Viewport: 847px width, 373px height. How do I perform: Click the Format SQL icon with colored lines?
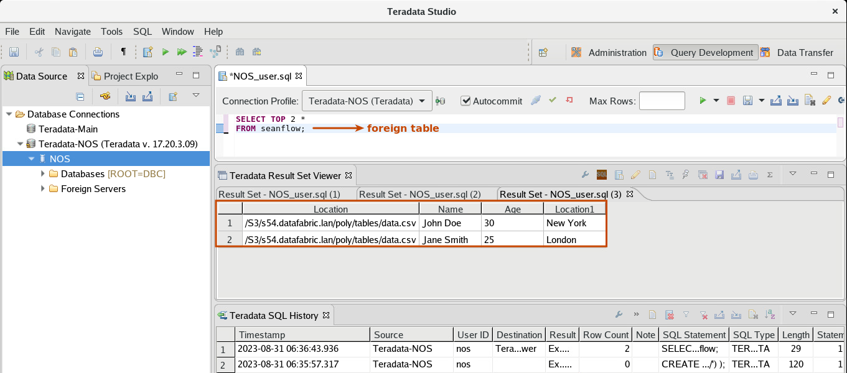(199, 52)
